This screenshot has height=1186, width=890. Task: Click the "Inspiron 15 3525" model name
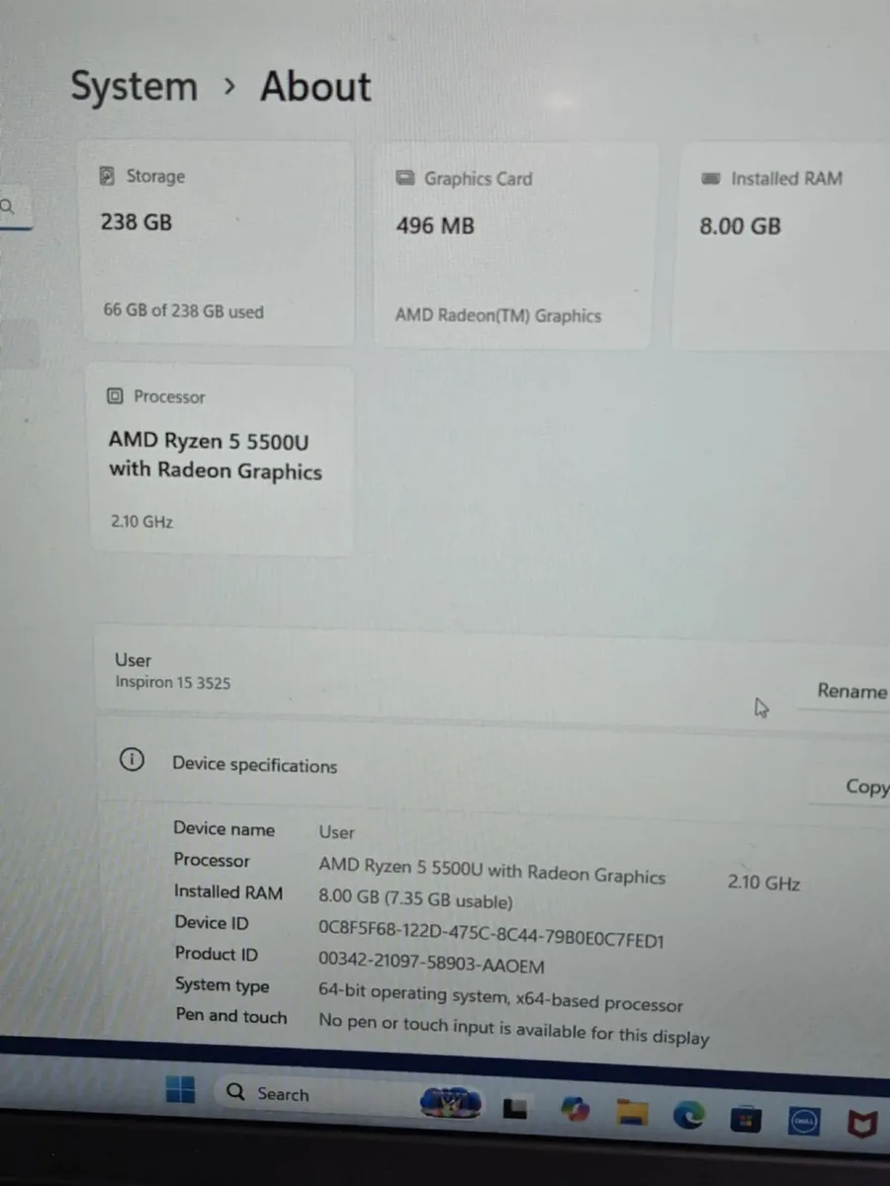pyautogui.click(x=173, y=682)
